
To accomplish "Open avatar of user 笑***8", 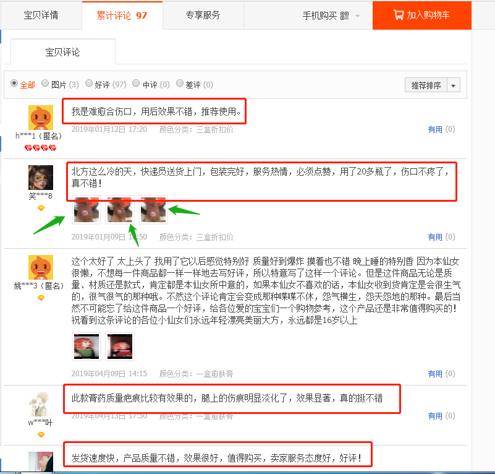I will (x=41, y=178).
